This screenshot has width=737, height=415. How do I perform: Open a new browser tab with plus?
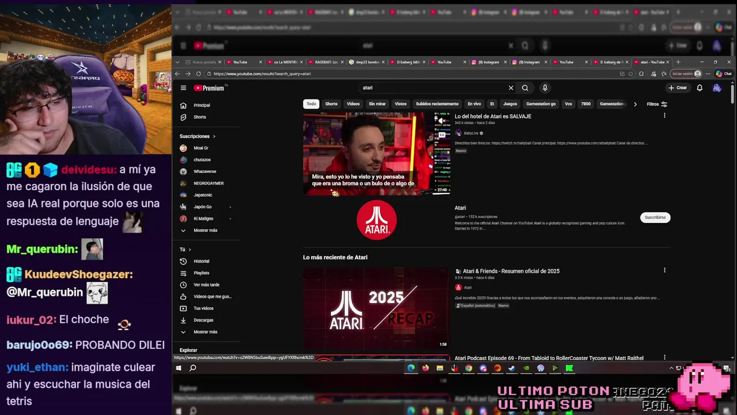[678, 62]
